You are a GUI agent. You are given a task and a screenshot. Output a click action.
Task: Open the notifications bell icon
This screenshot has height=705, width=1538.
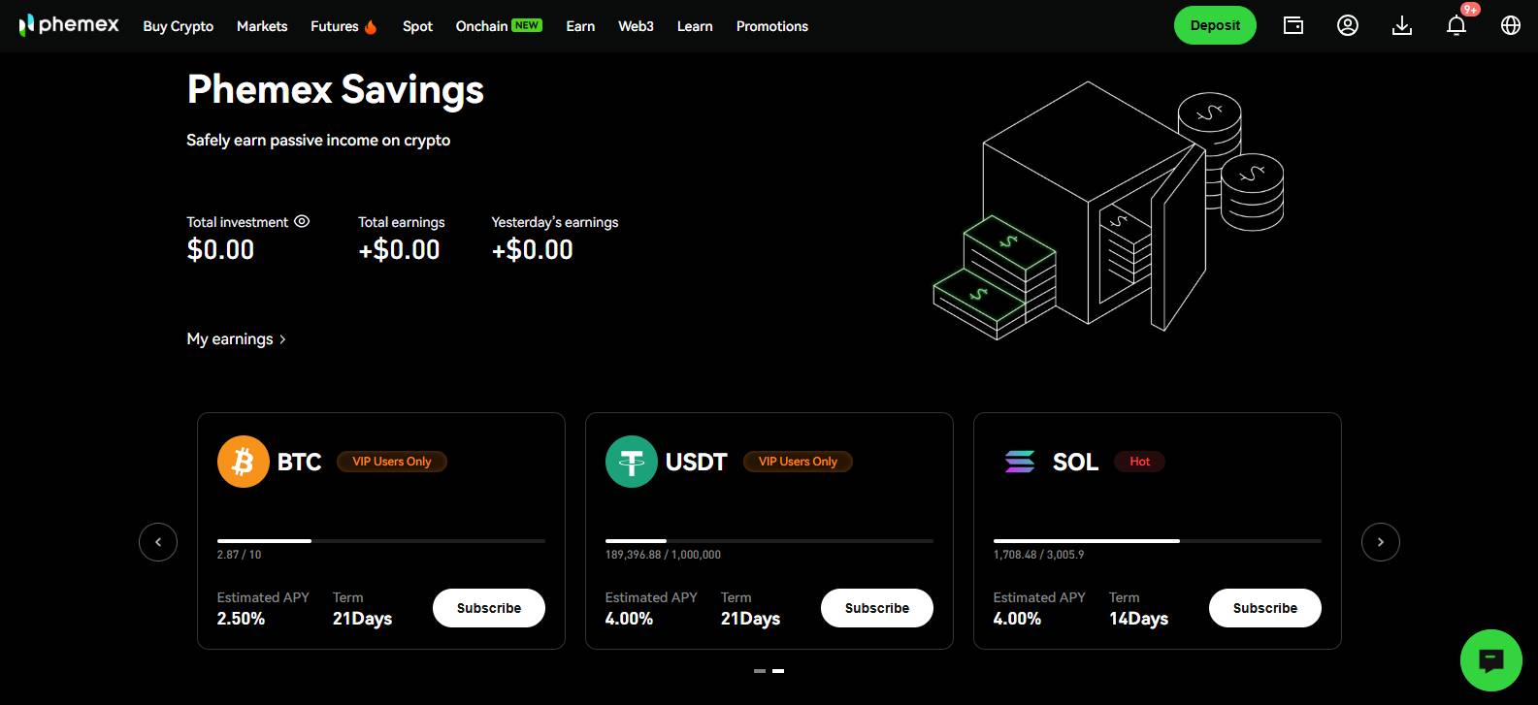(x=1456, y=26)
